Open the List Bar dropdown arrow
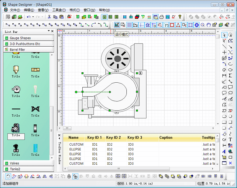 point(49,31)
